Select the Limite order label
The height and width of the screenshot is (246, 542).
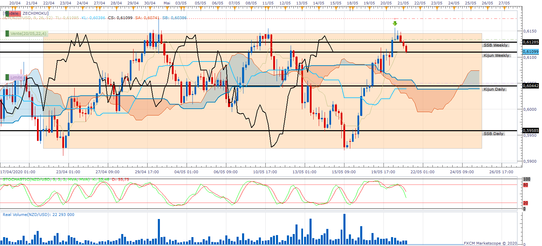pyautogui.click(x=16, y=77)
